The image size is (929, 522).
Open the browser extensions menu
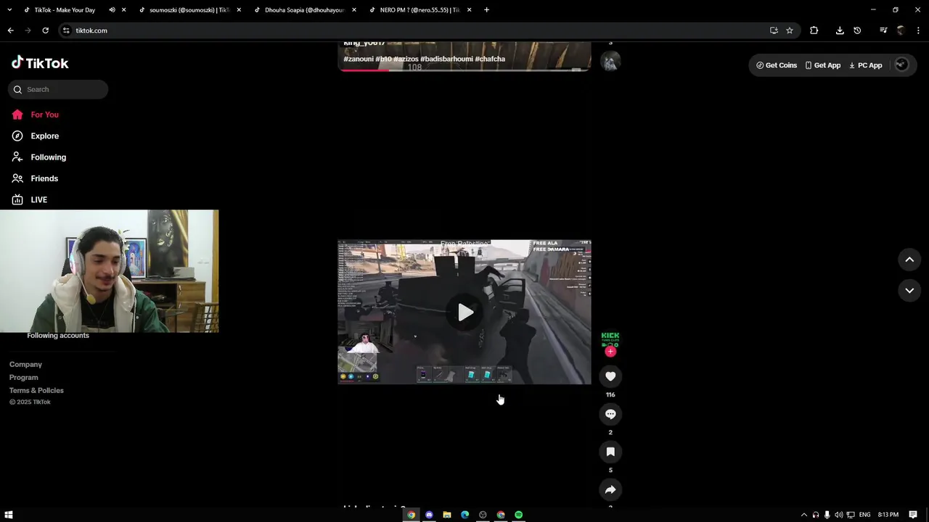(x=814, y=30)
